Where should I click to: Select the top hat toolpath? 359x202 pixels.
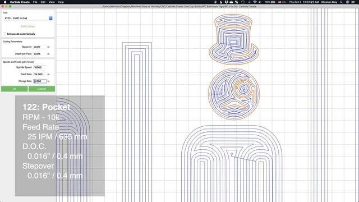click(x=234, y=39)
